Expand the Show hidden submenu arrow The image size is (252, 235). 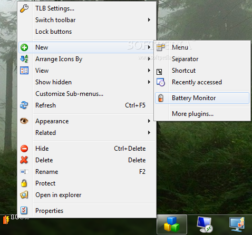click(x=149, y=82)
